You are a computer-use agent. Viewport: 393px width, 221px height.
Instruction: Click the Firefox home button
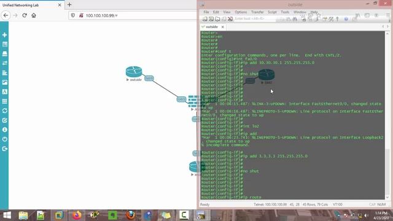(34, 15)
